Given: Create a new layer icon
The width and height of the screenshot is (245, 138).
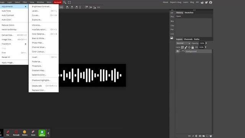Looking at the screenshot, I should [207, 136].
